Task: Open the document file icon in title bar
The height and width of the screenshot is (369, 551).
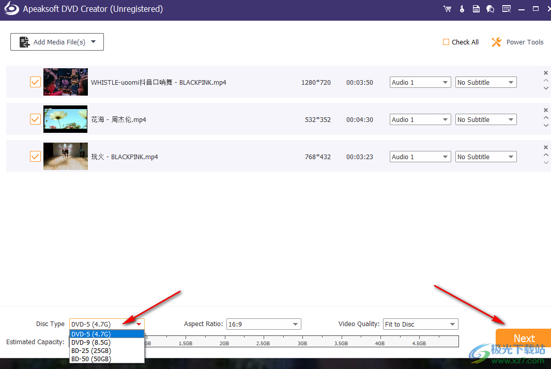Action: click(476, 9)
